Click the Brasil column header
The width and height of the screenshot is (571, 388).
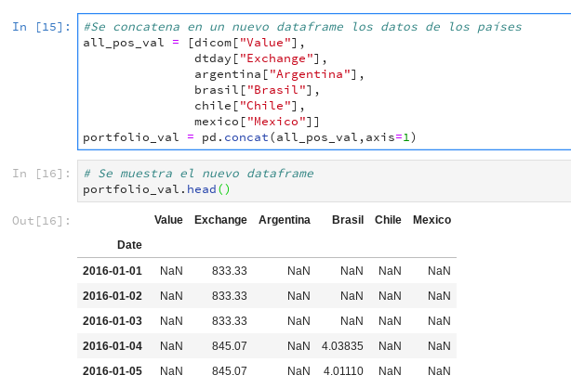coord(347,220)
